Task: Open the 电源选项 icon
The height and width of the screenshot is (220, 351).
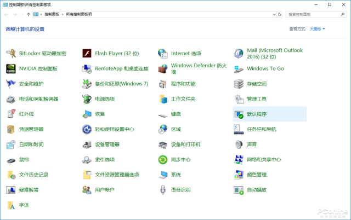Action: (87, 99)
